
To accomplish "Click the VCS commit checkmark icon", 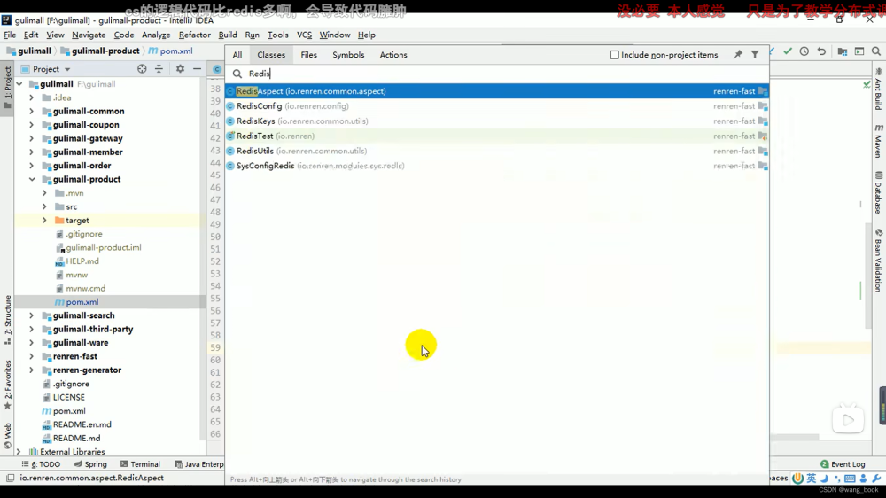I will point(788,51).
